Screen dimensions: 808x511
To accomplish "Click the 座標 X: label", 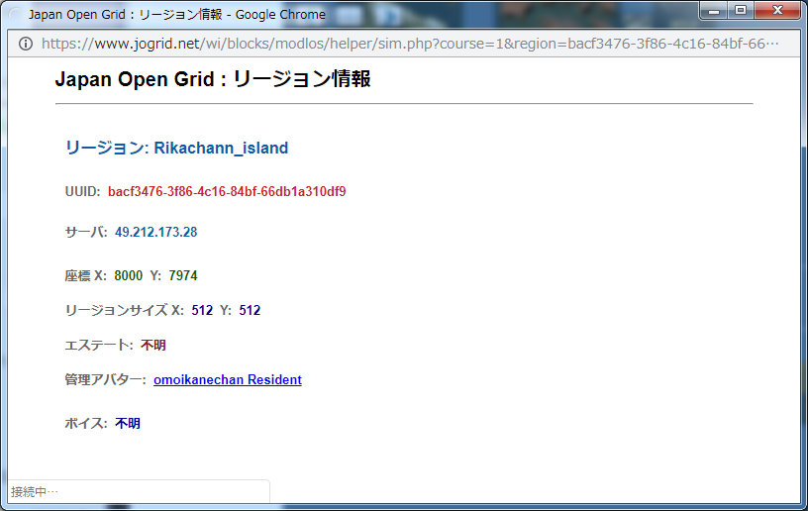I will 85,275.
